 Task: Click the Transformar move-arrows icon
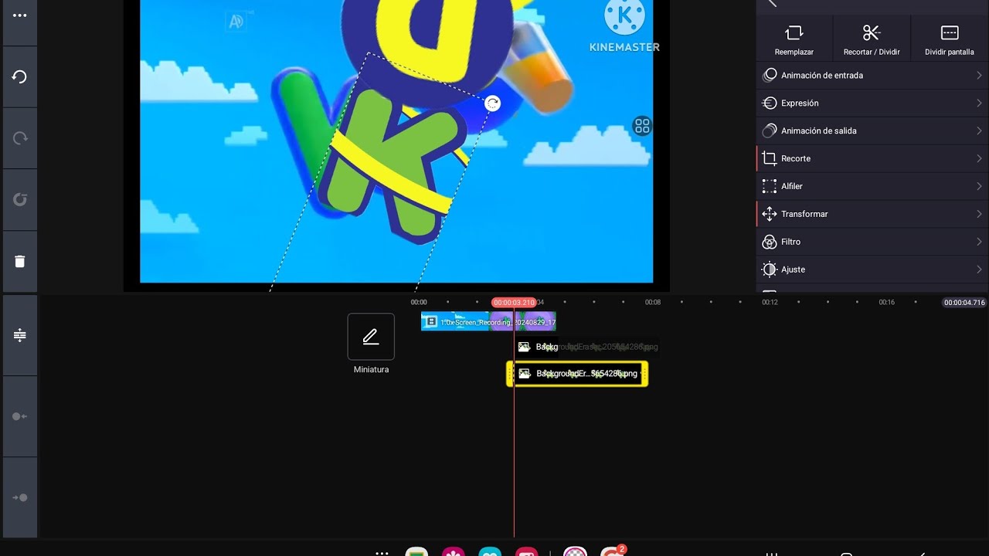tap(769, 214)
